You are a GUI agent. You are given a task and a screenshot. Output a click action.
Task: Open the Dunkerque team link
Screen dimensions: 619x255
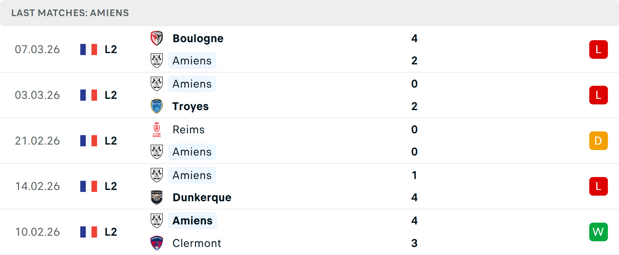pyautogui.click(x=202, y=197)
